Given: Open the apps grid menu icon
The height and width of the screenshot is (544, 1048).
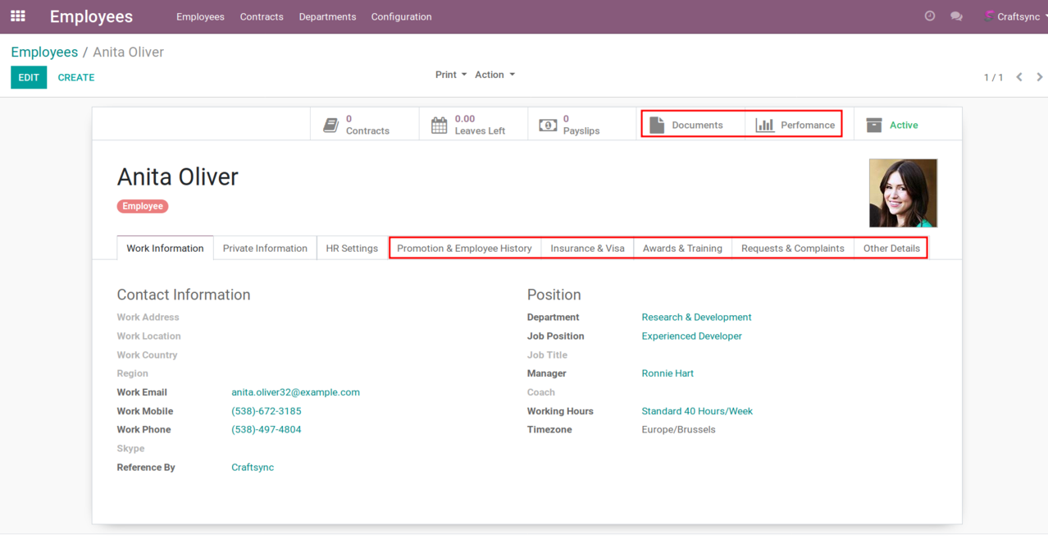Looking at the screenshot, I should 17,16.
